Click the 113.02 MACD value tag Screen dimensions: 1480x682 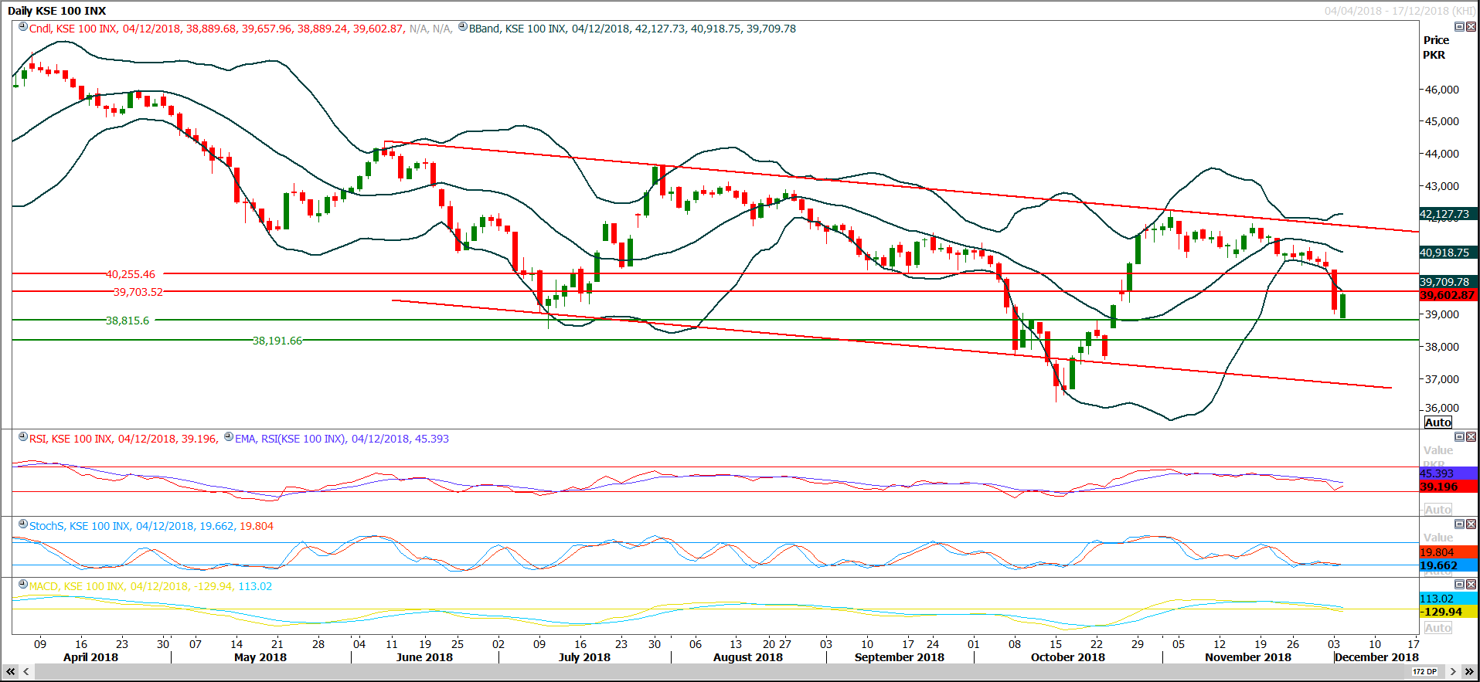pos(1448,599)
